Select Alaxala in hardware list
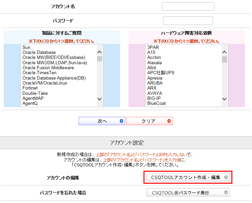The image size is (252, 203). click(x=154, y=63)
